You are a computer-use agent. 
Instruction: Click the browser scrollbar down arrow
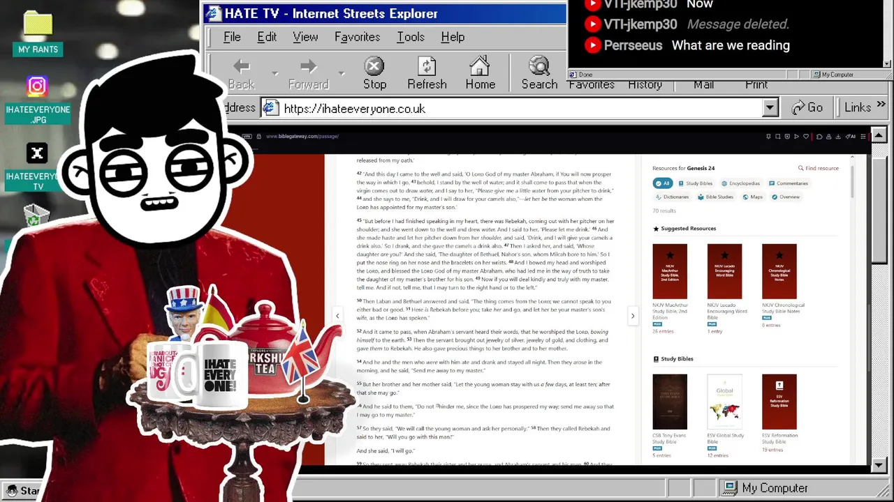pos(879,464)
